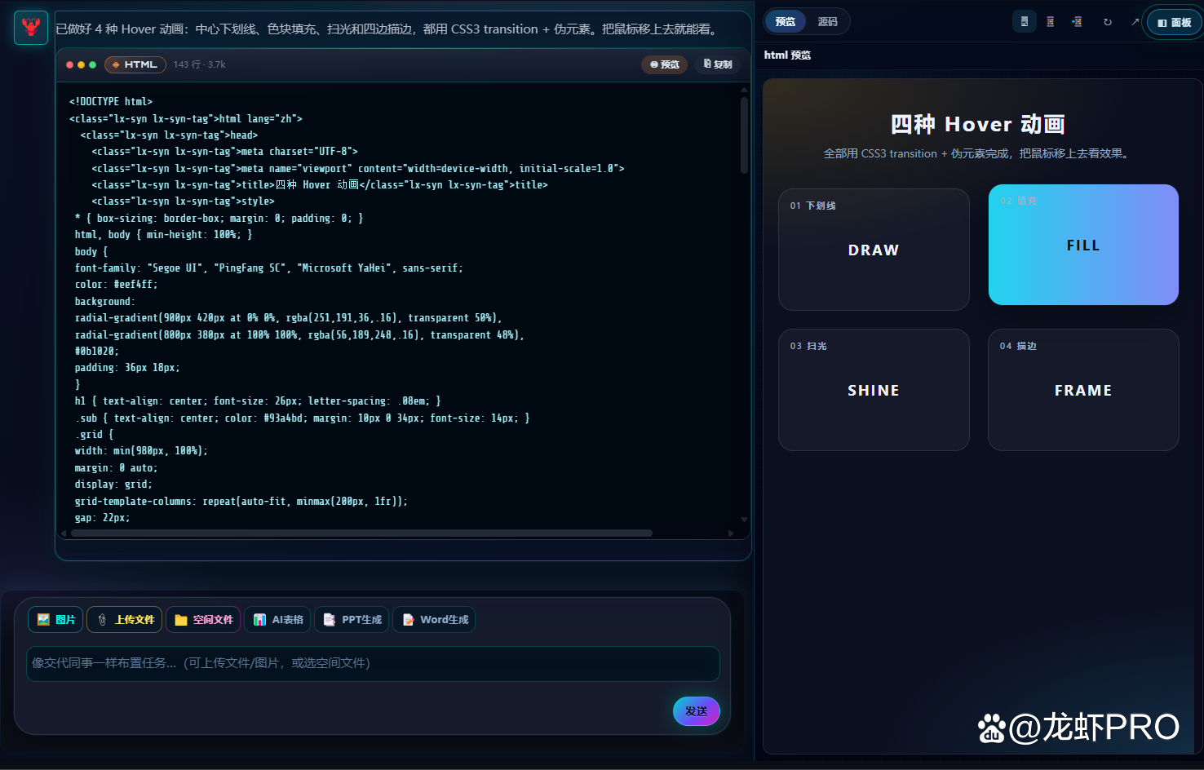Toggle the 面板 panel button
Screen dimensions: 1204x770
tap(1175, 22)
